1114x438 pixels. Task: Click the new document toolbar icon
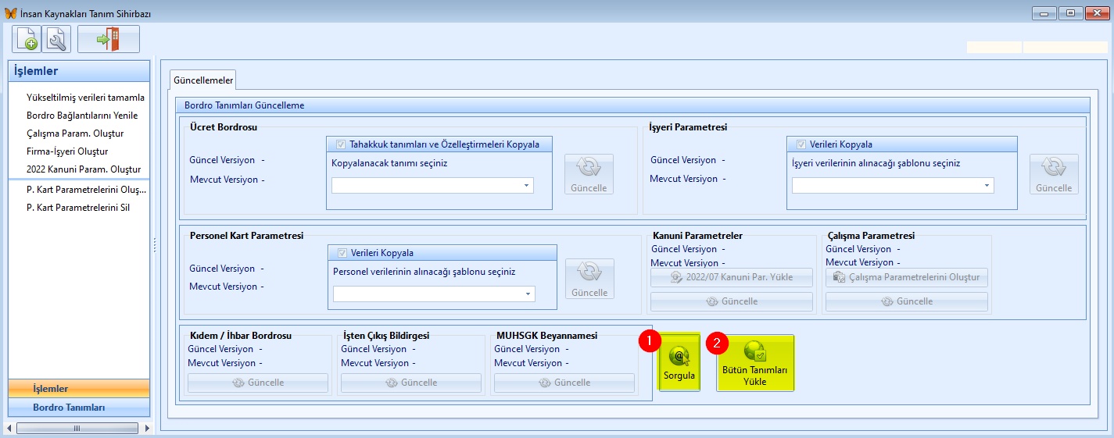pos(27,39)
